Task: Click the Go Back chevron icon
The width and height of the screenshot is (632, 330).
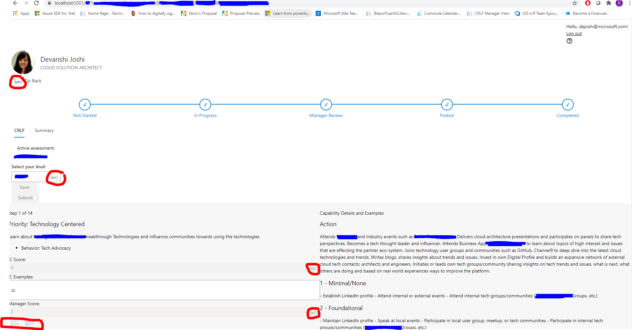Action: pos(17,81)
